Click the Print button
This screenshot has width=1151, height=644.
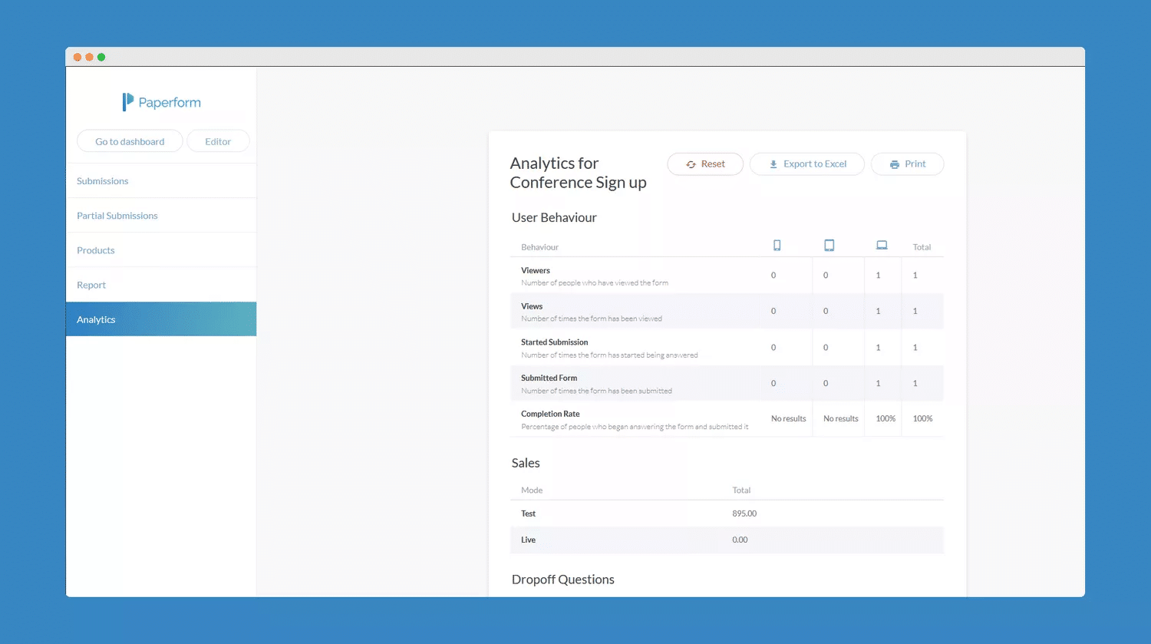tap(907, 163)
